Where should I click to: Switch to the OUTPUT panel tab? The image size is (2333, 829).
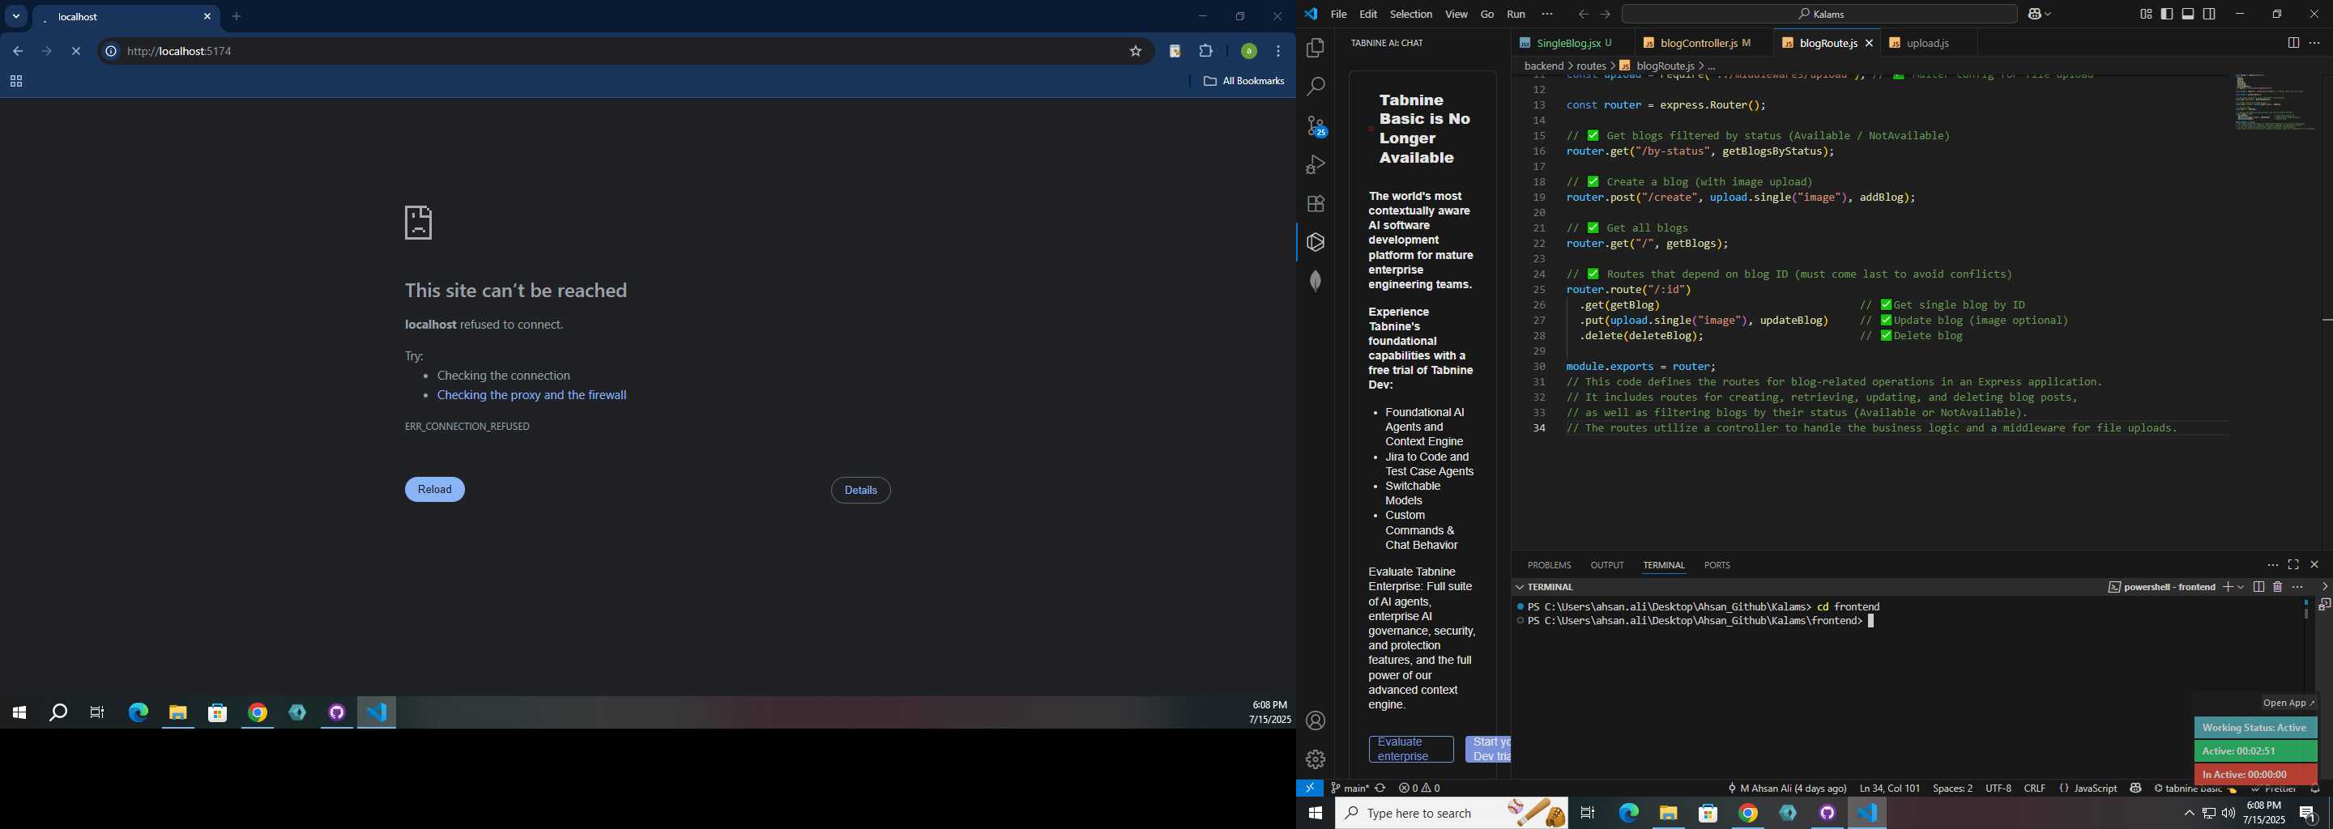tap(1606, 565)
